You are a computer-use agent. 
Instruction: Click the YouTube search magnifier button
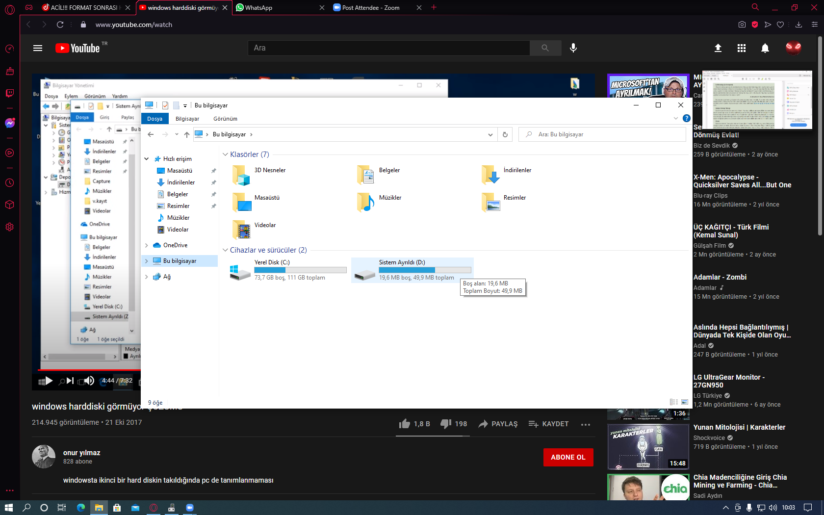pyautogui.click(x=545, y=48)
